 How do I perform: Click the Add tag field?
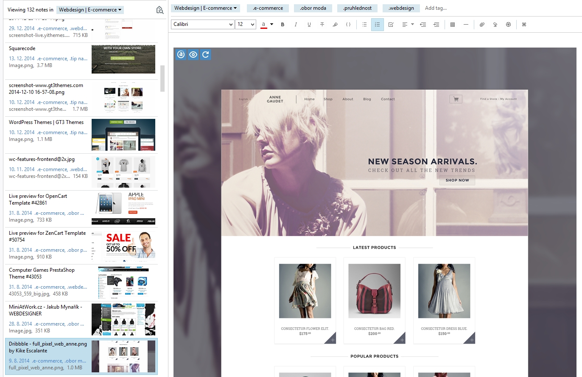436,8
